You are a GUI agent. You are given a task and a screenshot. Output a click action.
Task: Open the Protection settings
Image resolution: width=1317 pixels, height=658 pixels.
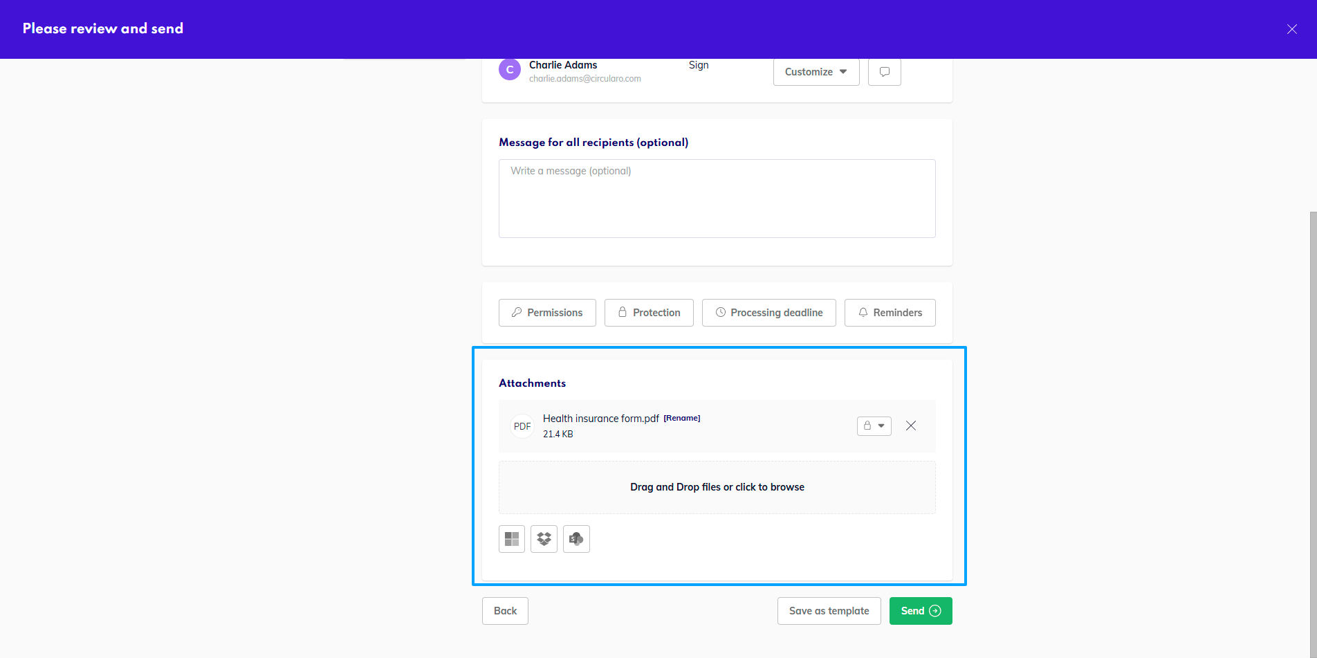[x=649, y=313]
